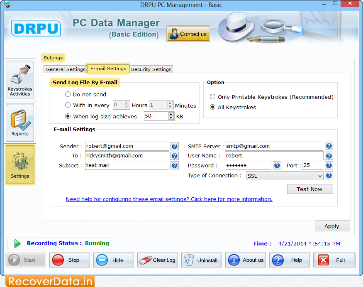Decrease the Hours spinner value
The width and height of the screenshot is (363, 287).
(127, 107)
